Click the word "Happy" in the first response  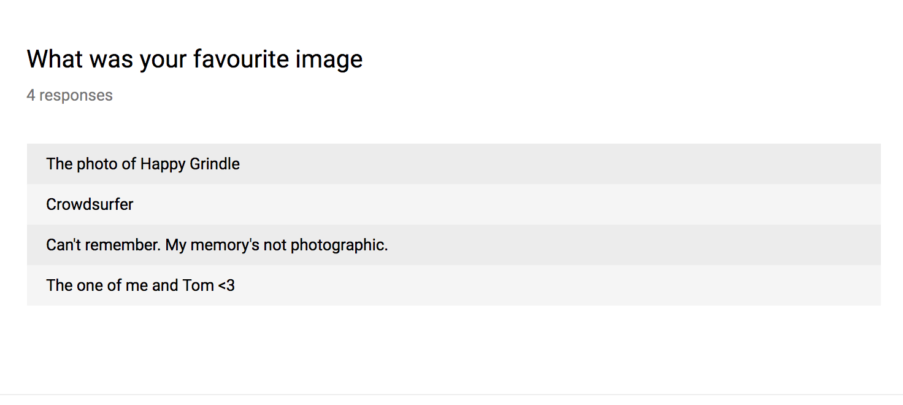[163, 164]
